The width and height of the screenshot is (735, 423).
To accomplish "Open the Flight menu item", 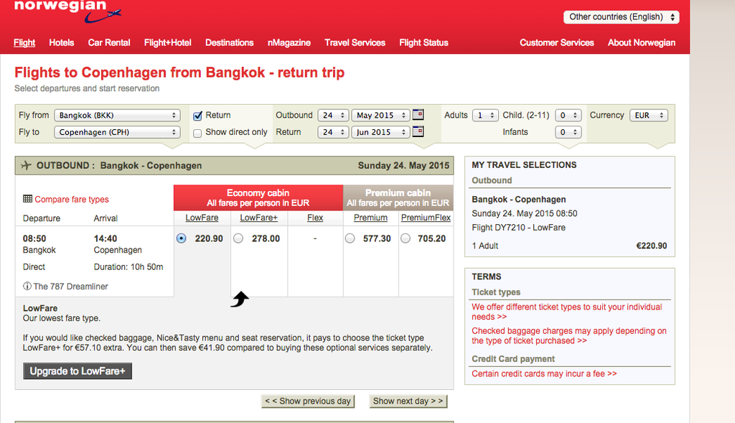I will 24,42.
